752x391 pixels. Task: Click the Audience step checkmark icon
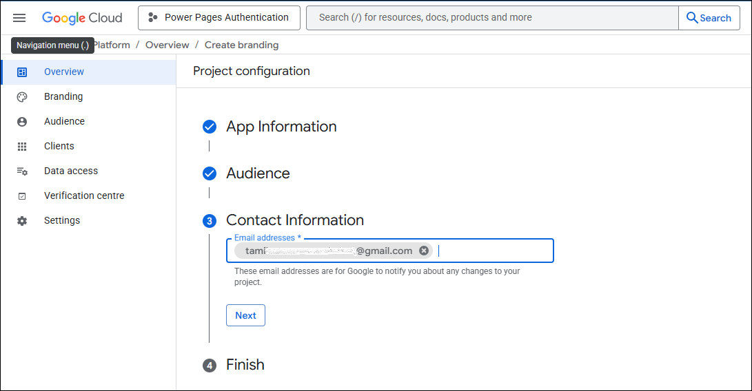[210, 173]
